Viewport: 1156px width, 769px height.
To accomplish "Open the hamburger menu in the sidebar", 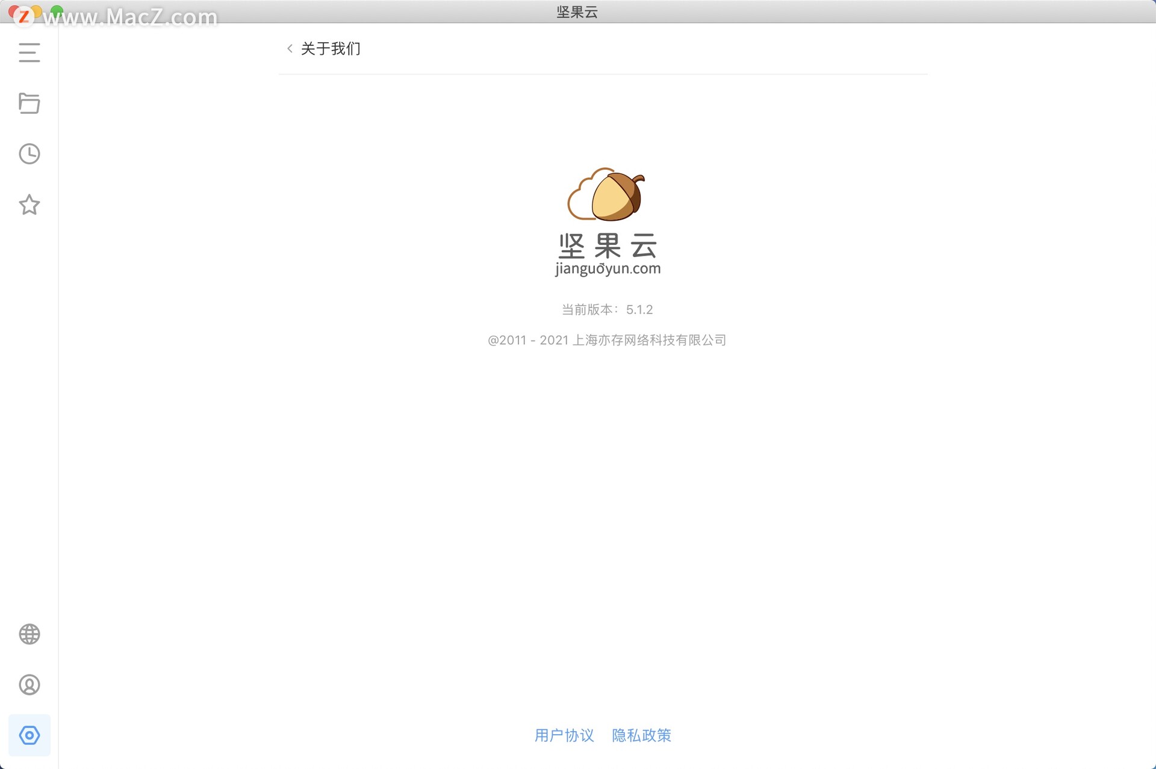I will coord(29,53).
